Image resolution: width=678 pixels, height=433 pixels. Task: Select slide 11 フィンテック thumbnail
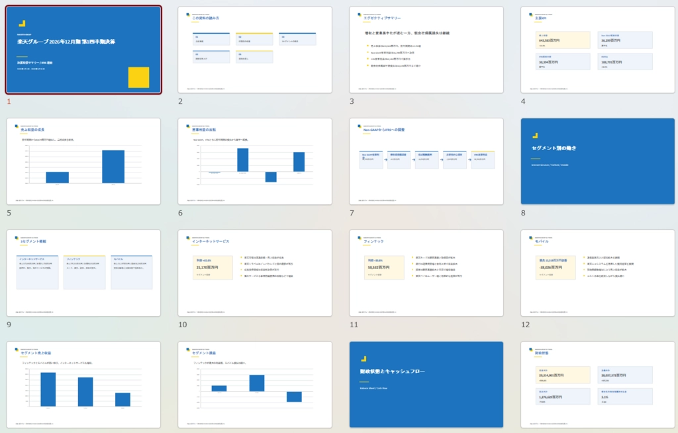click(x=426, y=273)
